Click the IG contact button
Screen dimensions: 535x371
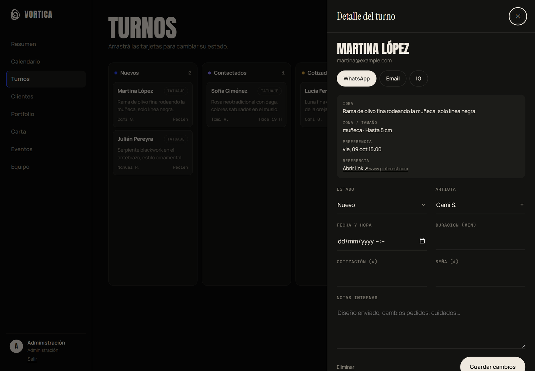419,78
